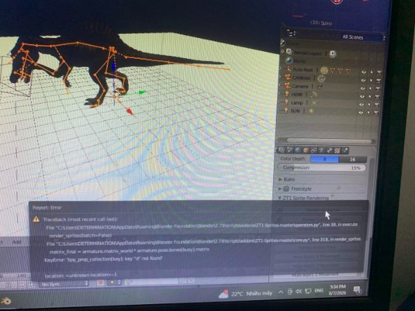This screenshot has height=311, width=415.
Task: Toggle render camera icon for SUN
Action: click(x=376, y=113)
